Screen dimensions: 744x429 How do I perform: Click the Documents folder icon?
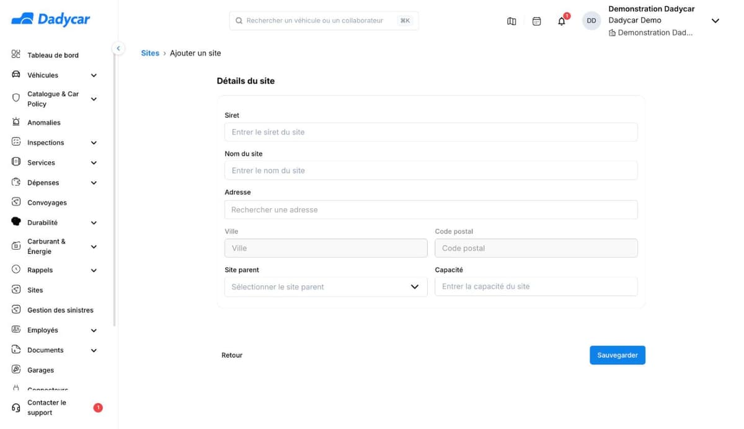point(16,350)
